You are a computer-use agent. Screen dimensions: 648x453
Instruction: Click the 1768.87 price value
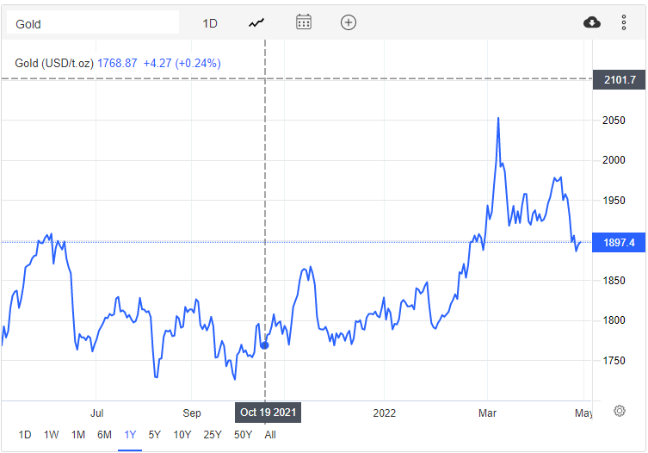click(x=117, y=63)
